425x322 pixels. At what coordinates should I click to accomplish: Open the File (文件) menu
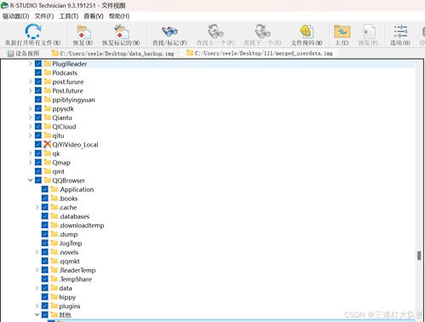44,16
